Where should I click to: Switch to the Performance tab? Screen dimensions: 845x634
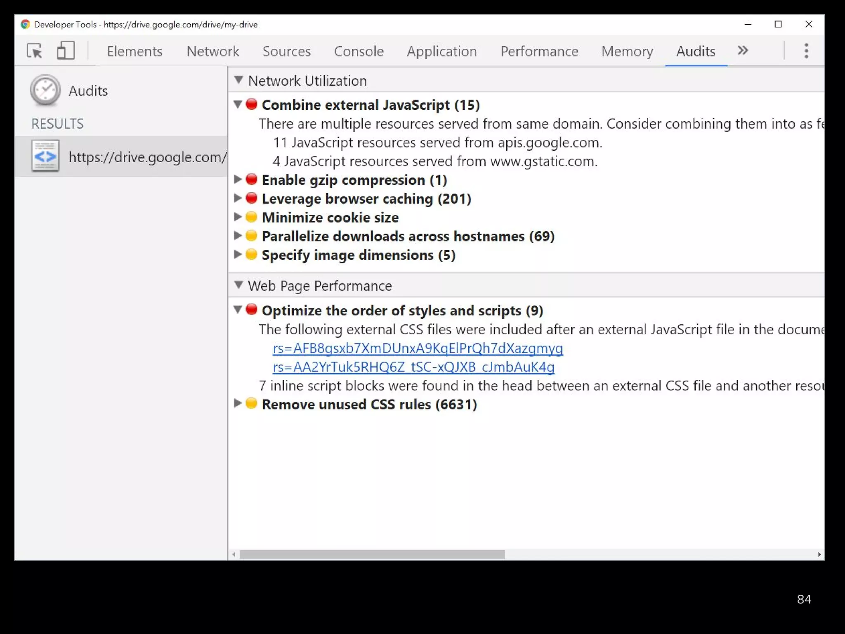(x=539, y=51)
